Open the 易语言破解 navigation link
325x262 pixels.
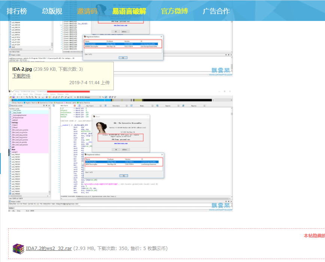(x=129, y=11)
